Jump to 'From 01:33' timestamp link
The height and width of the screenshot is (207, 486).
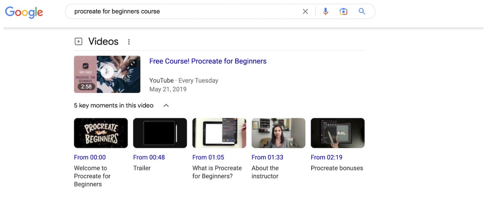tap(267, 157)
